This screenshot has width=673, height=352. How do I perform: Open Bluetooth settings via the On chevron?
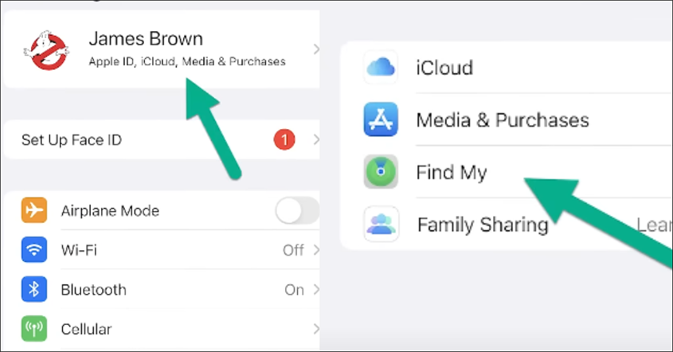point(316,289)
